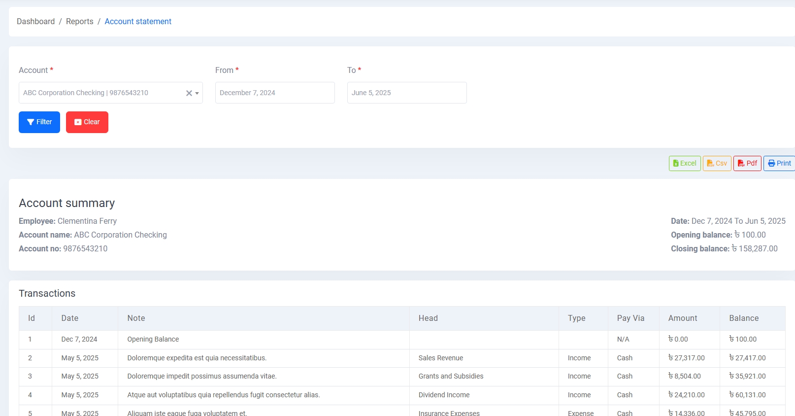Click the Head column header

pyautogui.click(x=428, y=318)
